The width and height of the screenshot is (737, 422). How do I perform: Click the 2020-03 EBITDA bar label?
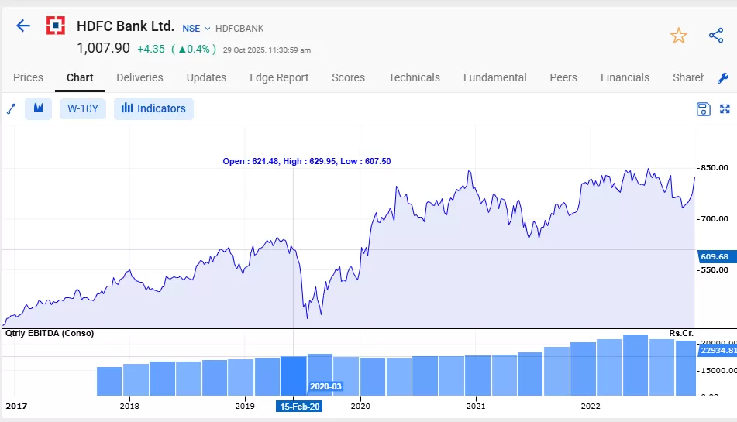click(325, 387)
